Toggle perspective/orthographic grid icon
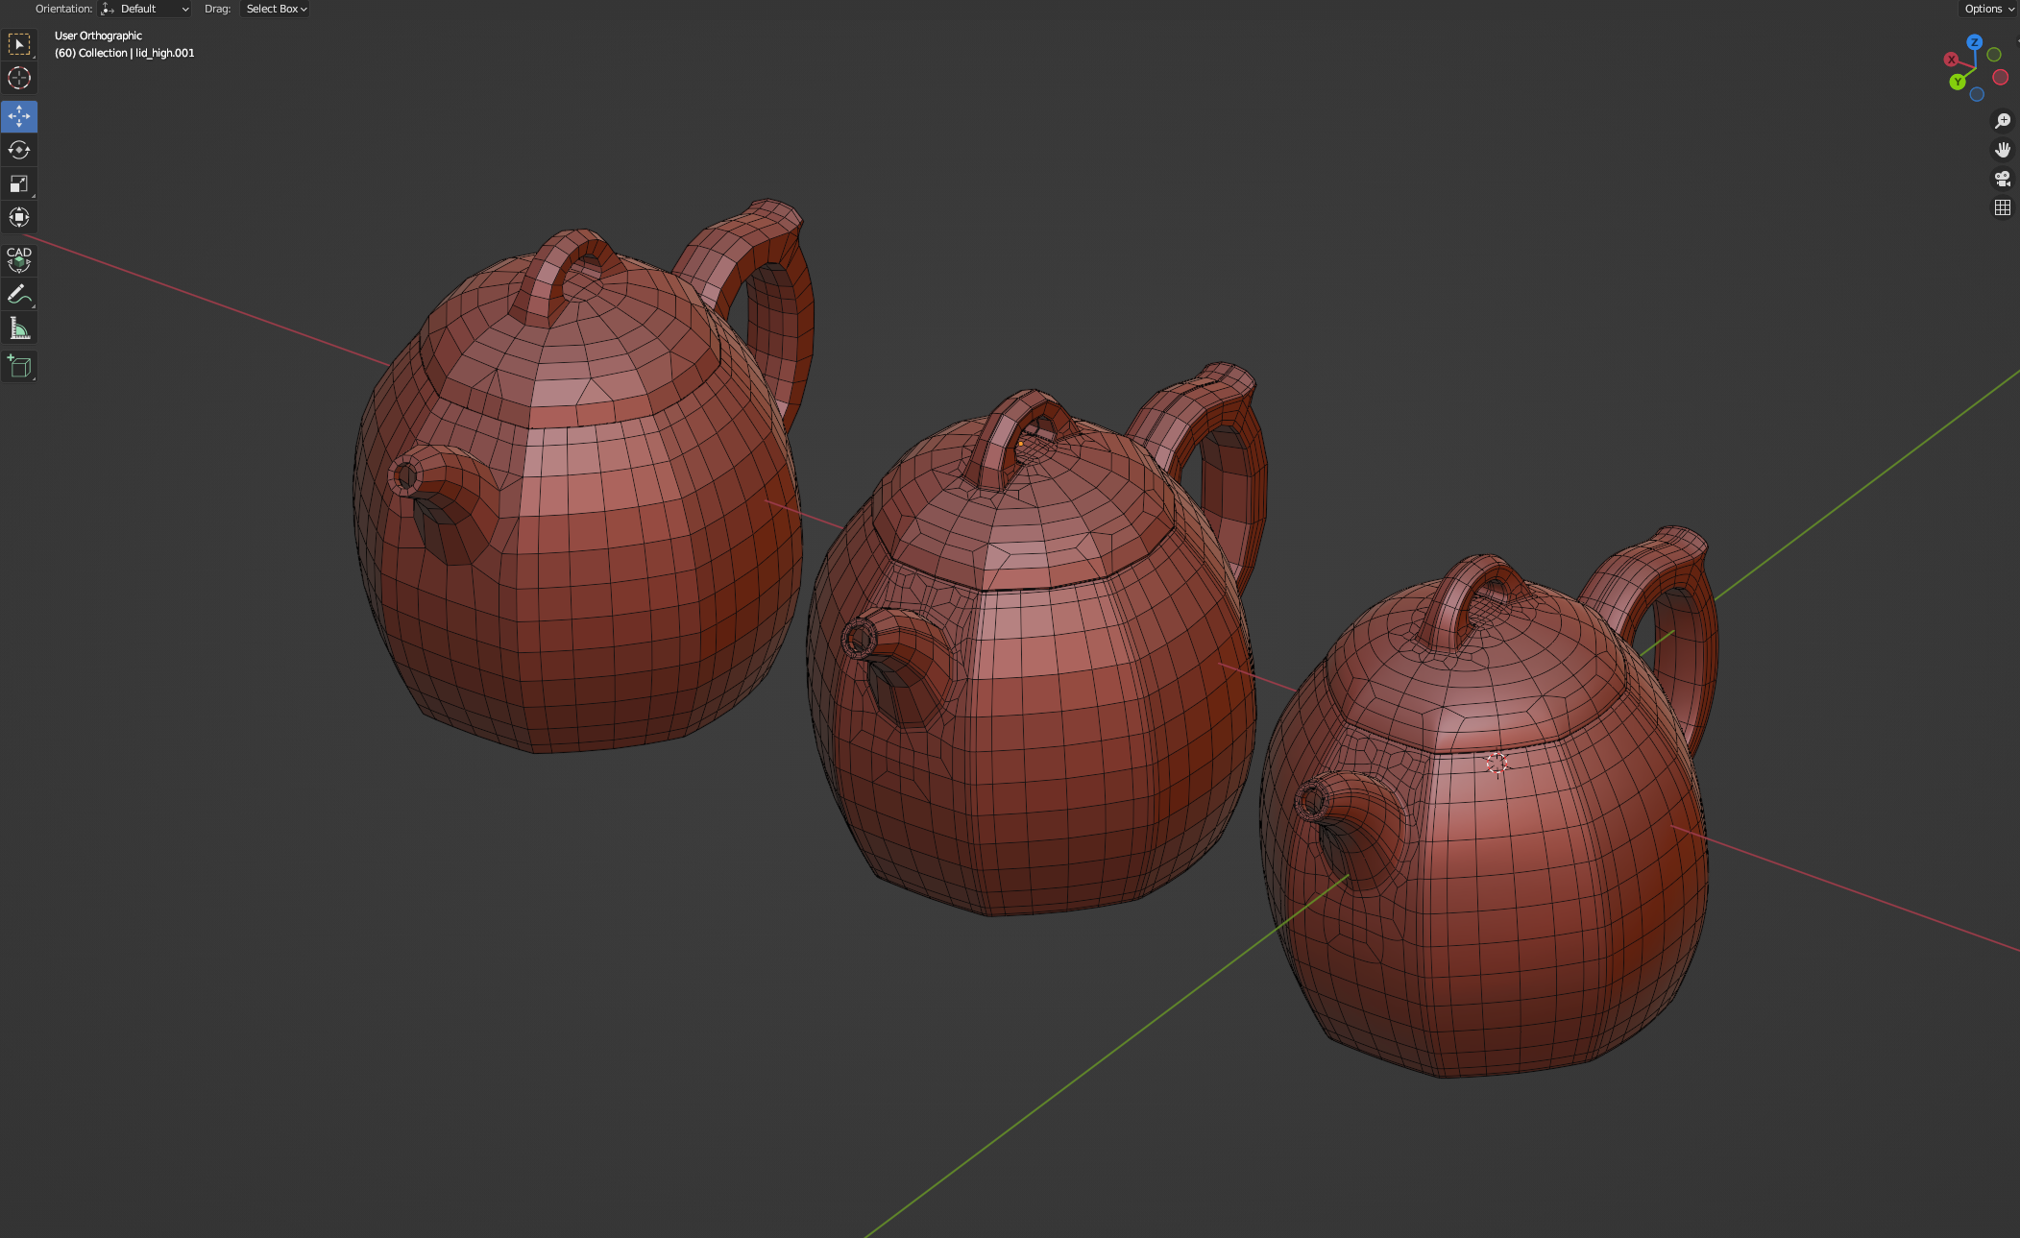This screenshot has height=1238, width=2020. click(x=2003, y=207)
